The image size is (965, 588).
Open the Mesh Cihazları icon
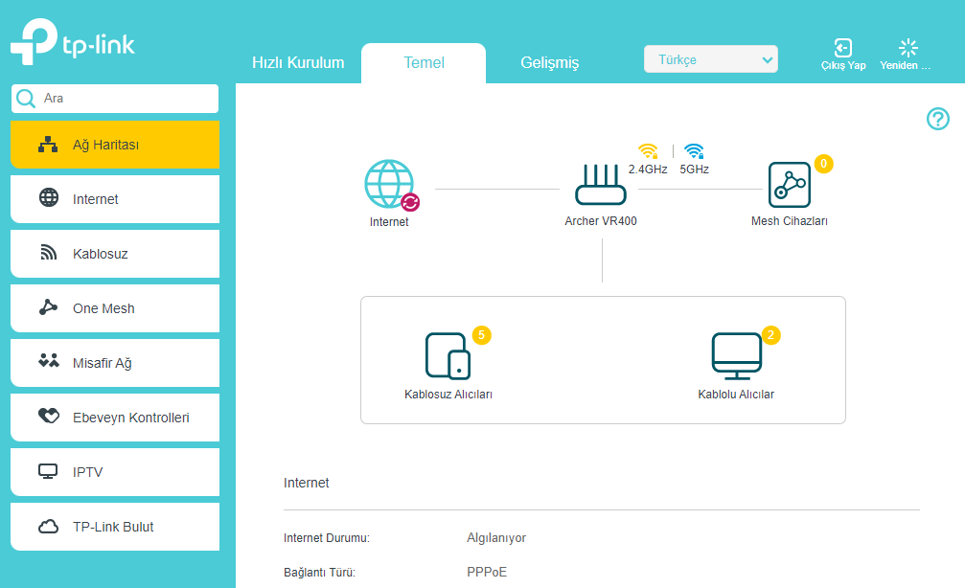[790, 185]
